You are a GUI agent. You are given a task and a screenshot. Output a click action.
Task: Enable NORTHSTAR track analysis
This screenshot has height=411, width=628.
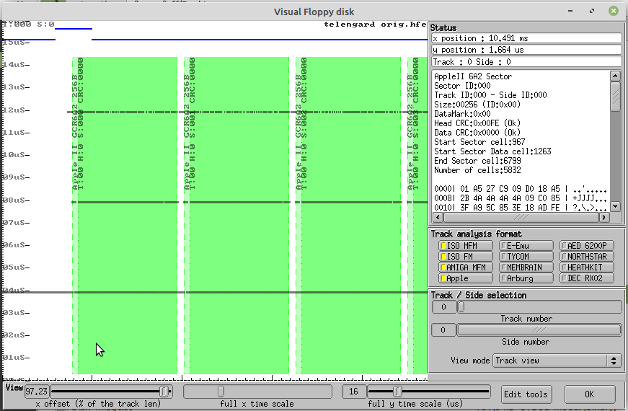tap(587, 257)
